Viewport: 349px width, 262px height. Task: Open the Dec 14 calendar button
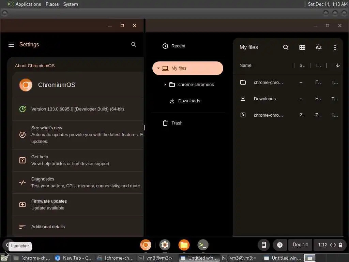[300, 245]
